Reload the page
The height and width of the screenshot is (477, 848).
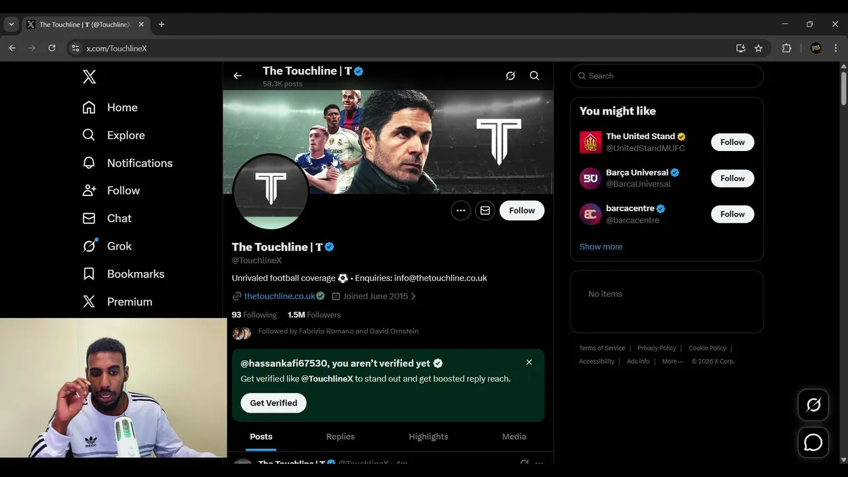pyautogui.click(x=52, y=48)
